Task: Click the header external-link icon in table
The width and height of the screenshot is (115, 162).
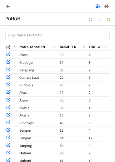Action: (x=8, y=47)
